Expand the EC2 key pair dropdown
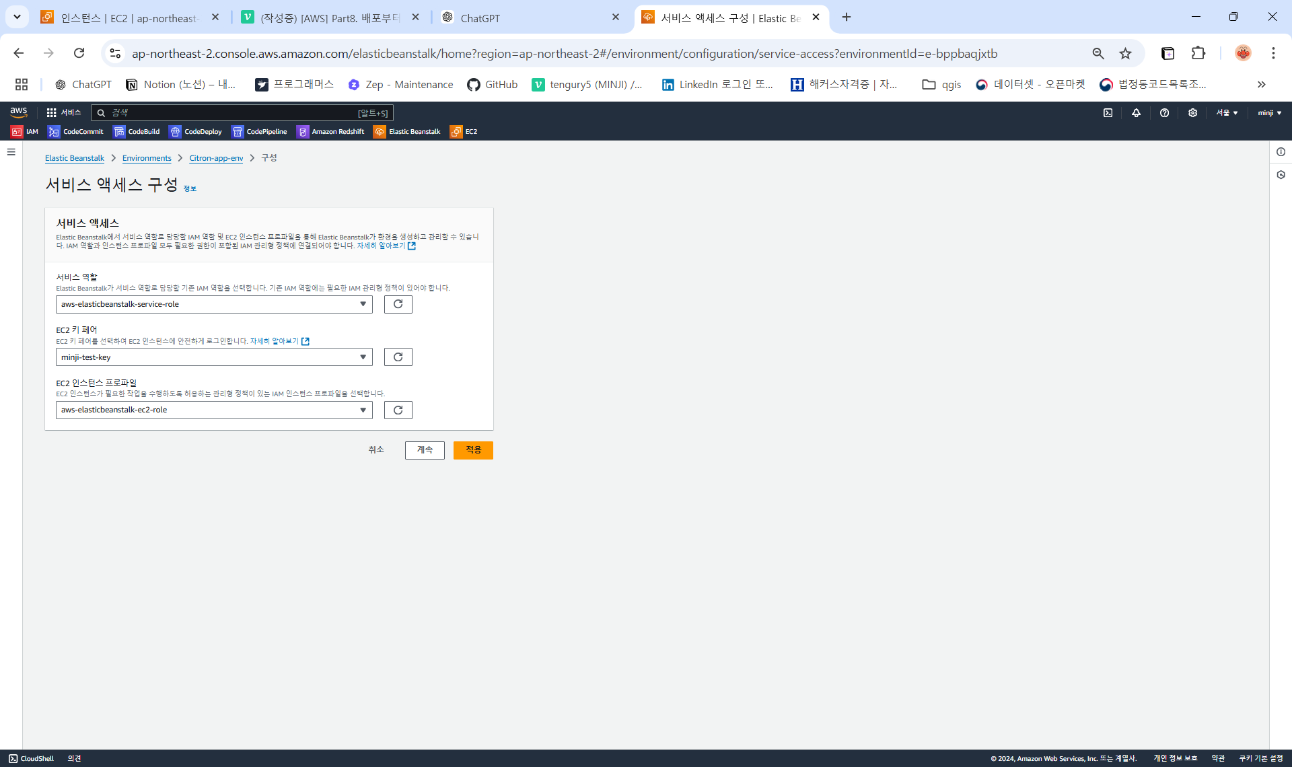The width and height of the screenshot is (1292, 767). (x=214, y=357)
